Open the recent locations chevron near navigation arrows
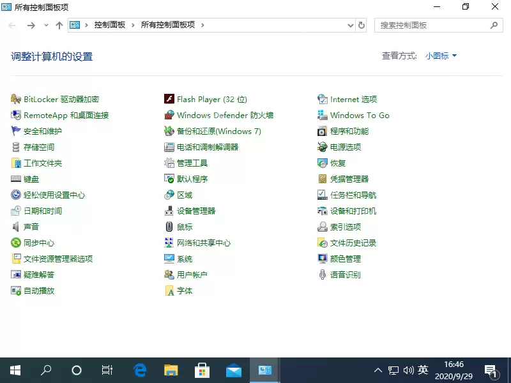This screenshot has height=383, width=511. click(45, 26)
